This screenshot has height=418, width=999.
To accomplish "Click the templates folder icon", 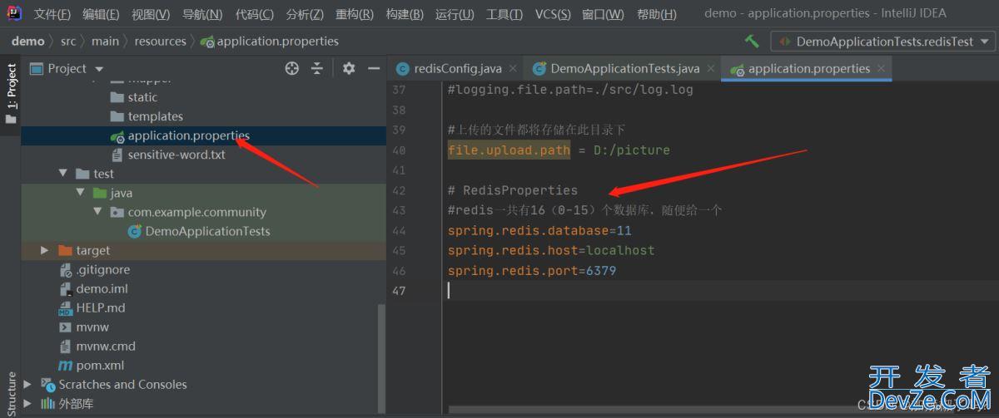I will [x=117, y=116].
